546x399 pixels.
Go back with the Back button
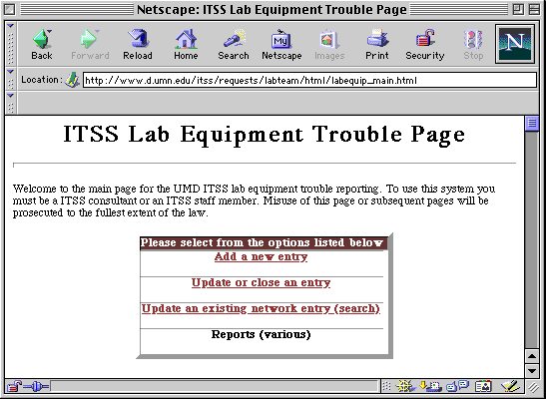pyautogui.click(x=42, y=45)
